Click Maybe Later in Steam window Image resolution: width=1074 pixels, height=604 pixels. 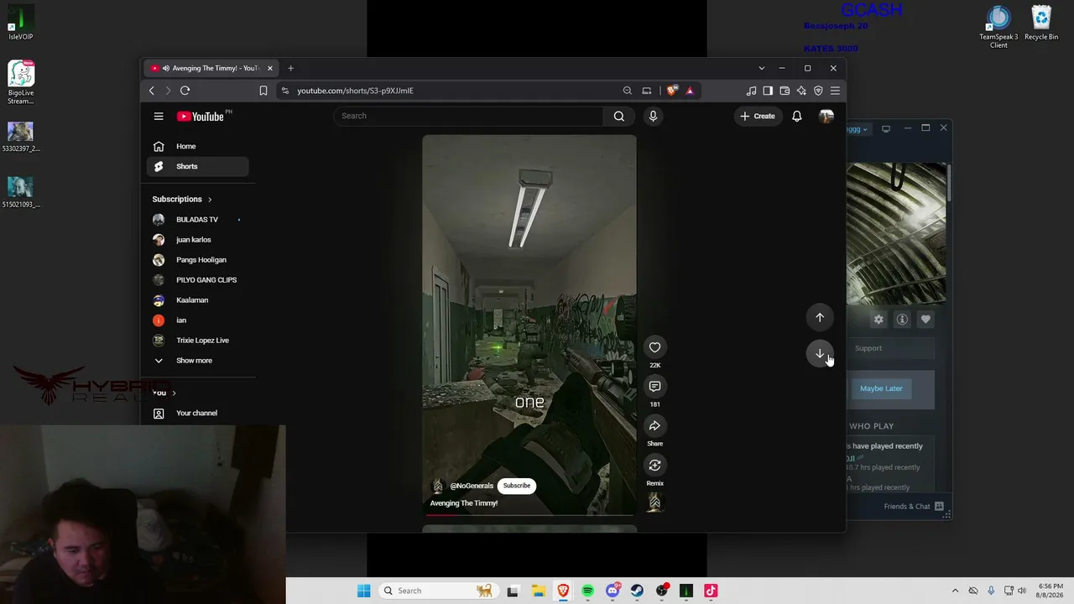881,388
